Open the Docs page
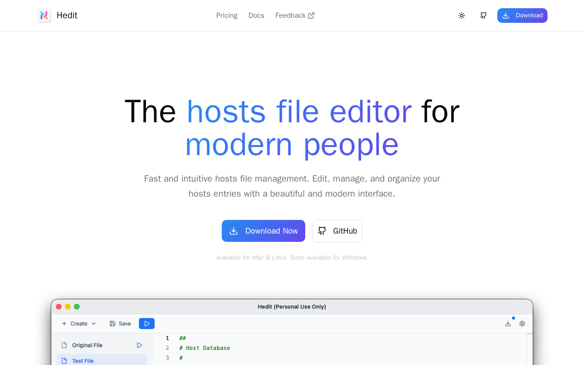This screenshot has height=365, width=584. (x=256, y=16)
